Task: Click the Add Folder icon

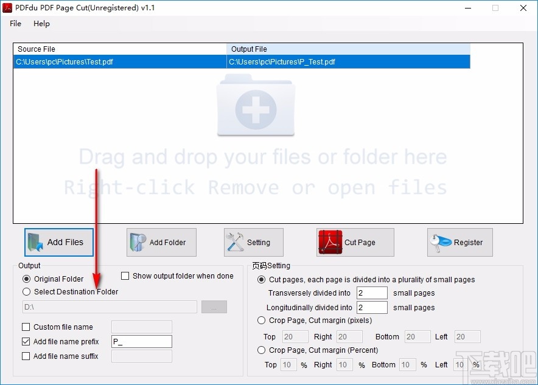Action: tap(136, 242)
